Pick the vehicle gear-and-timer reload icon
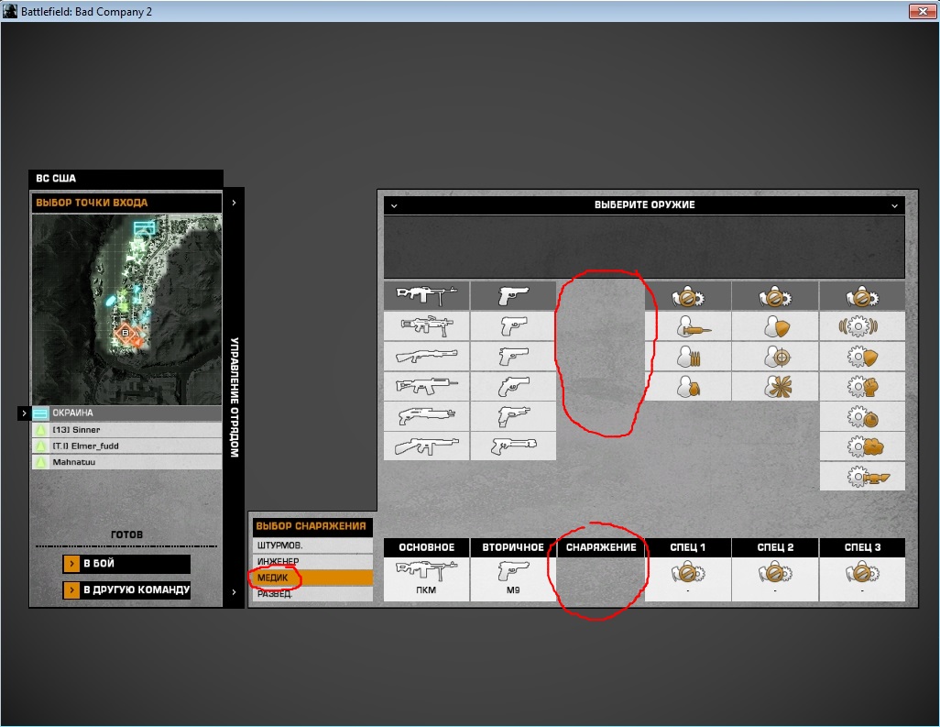The image size is (940, 727). 862,415
